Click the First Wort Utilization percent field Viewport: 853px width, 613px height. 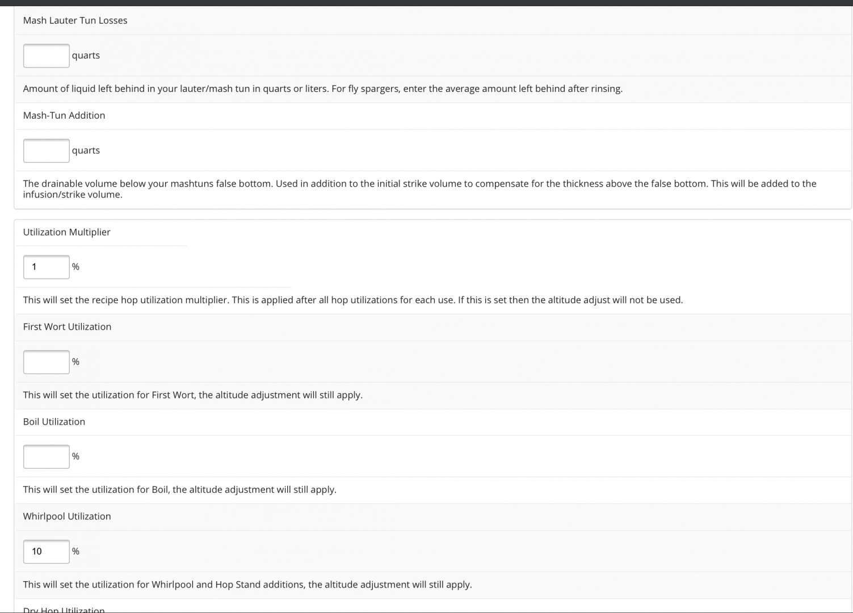47,362
